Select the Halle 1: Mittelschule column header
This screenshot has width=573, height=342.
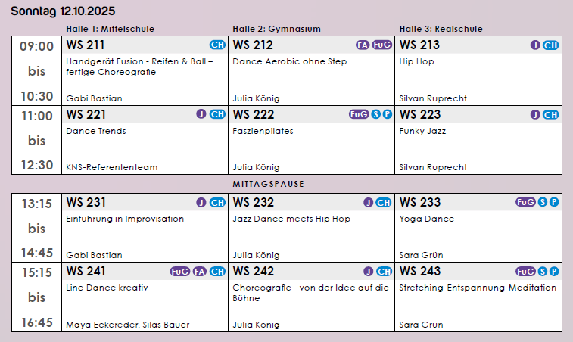[110, 29]
